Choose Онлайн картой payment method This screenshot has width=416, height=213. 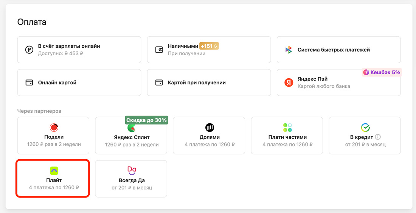(79, 82)
